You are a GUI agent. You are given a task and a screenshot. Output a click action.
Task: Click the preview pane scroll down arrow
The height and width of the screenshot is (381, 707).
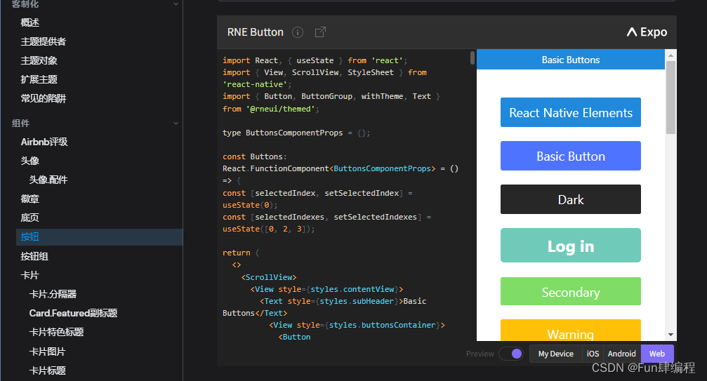pyautogui.click(x=671, y=335)
